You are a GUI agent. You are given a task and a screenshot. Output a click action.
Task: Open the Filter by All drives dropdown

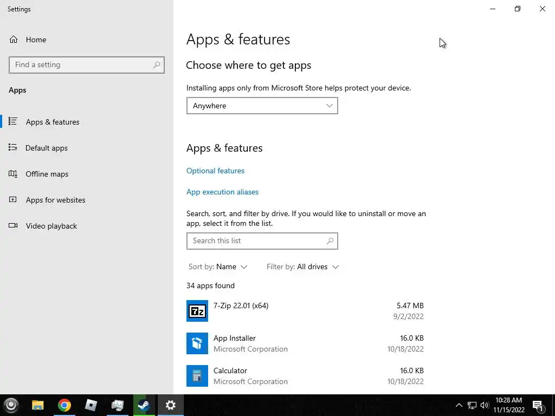point(302,266)
